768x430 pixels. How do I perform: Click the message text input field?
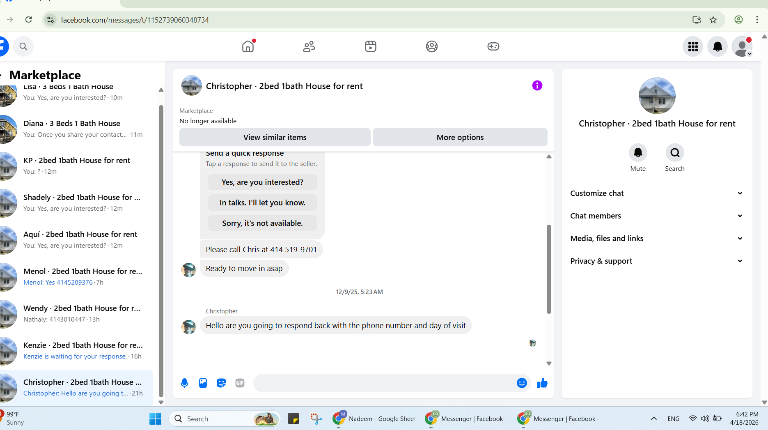pos(384,383)
